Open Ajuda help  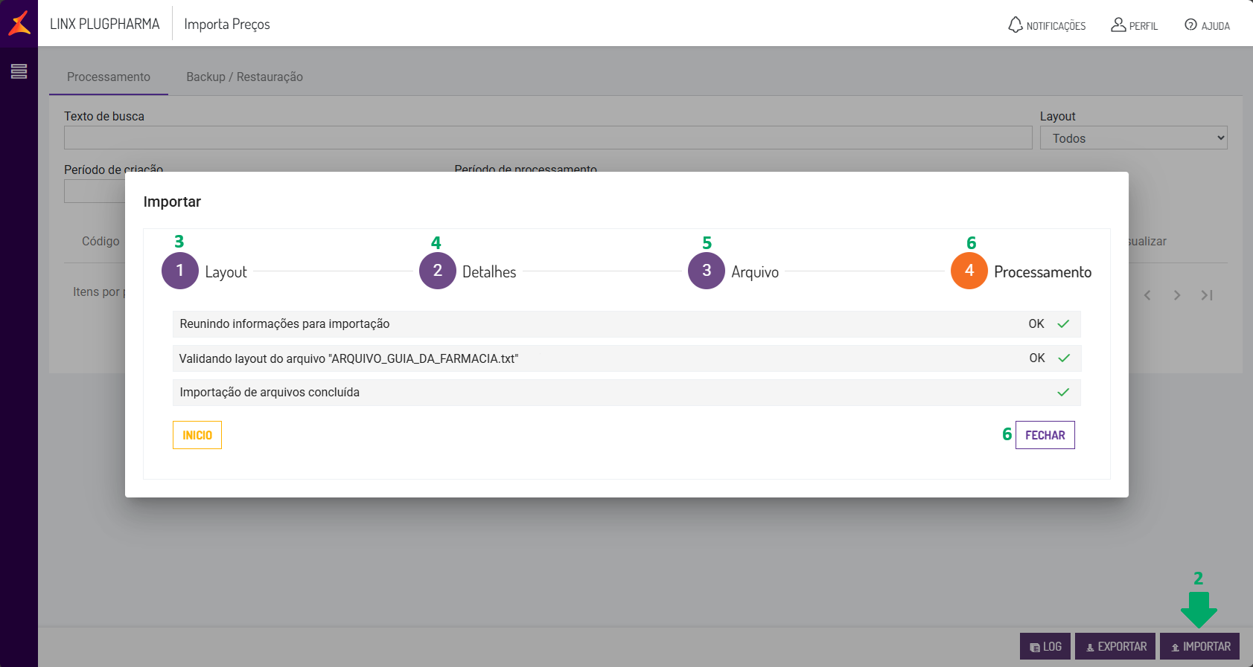click(x=1207, y=25)
